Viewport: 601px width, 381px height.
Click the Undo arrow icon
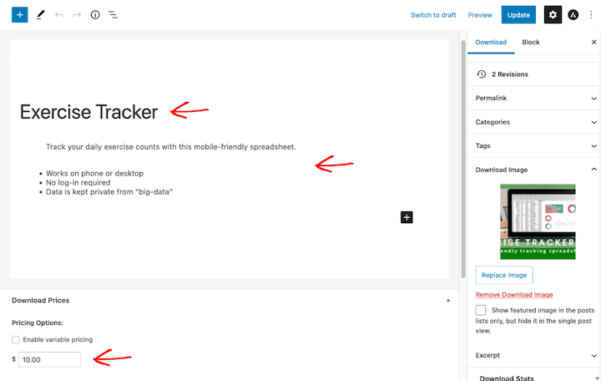point(59,15)
